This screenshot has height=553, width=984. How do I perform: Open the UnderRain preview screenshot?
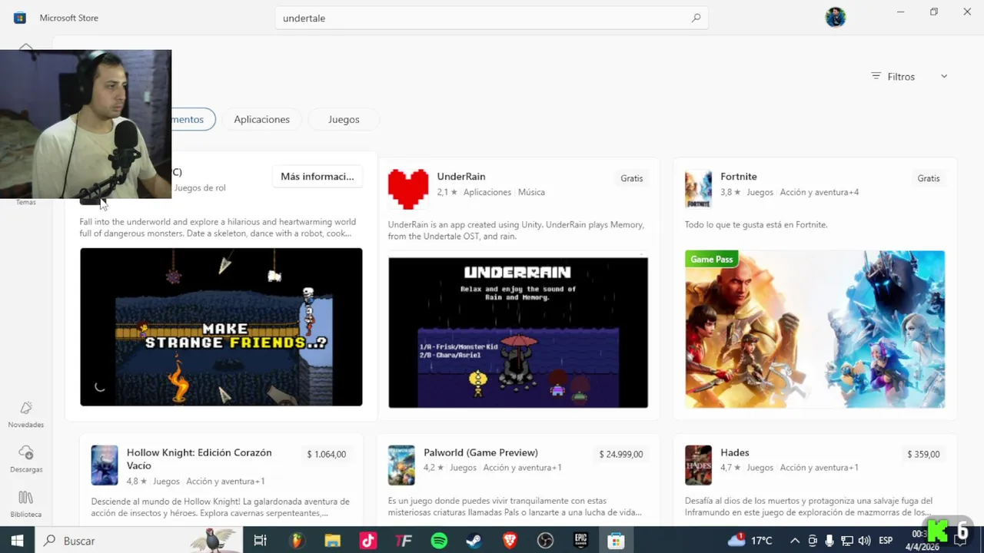[518, 332]
